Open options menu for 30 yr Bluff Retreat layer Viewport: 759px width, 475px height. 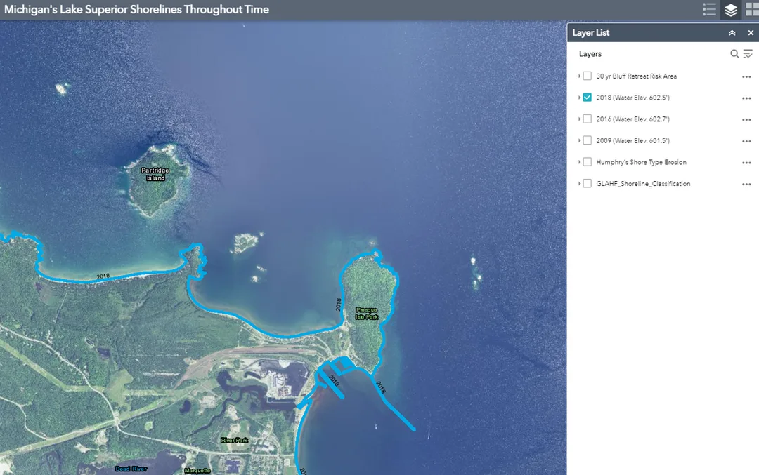746,76
